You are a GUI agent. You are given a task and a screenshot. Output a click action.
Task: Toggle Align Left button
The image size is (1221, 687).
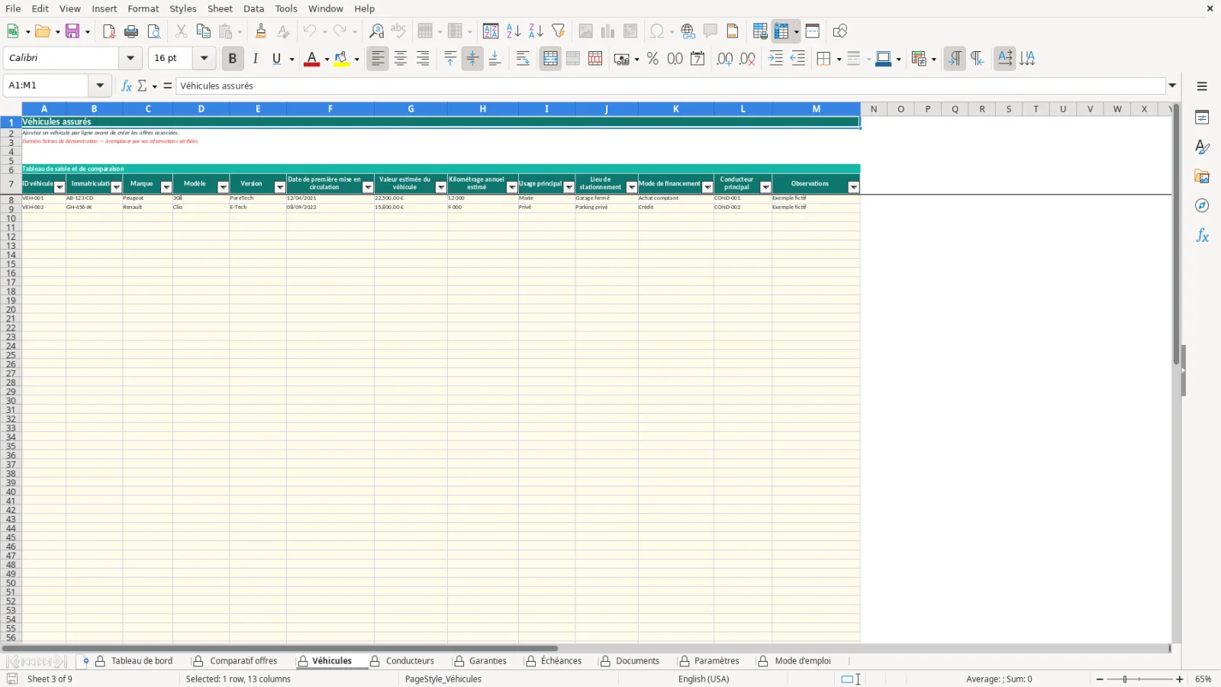tap(378, 59)
